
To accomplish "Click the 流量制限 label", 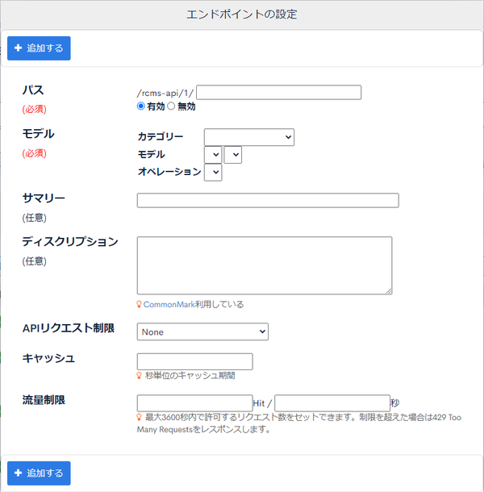I will coord(44,400).
